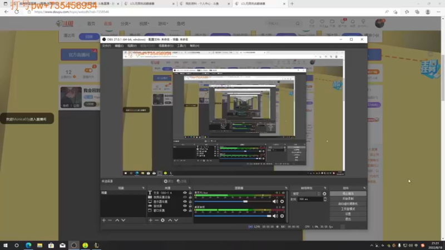Reload the Douyu page in browser
Screen dimensions: 445x250
tap(17, 12)
